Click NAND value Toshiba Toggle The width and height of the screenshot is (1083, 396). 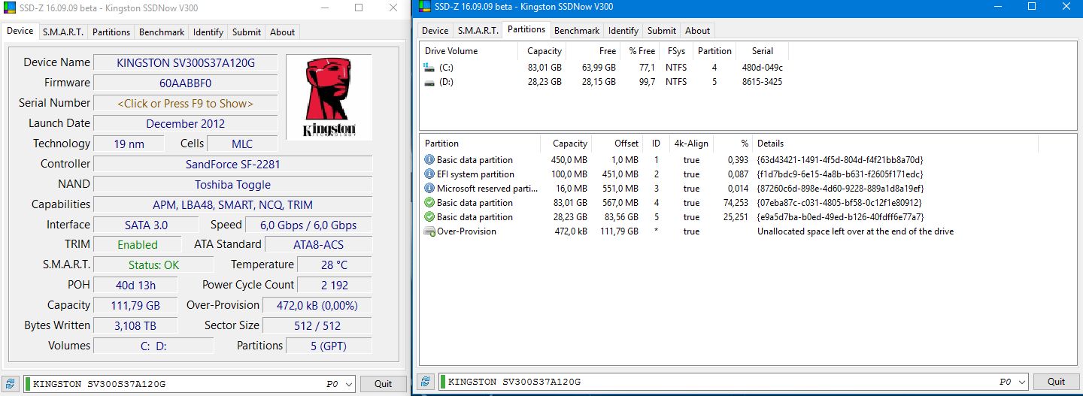tap(233, 184)
